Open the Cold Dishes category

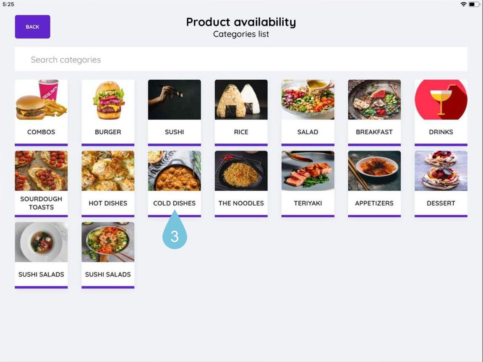tap(174, 184)
